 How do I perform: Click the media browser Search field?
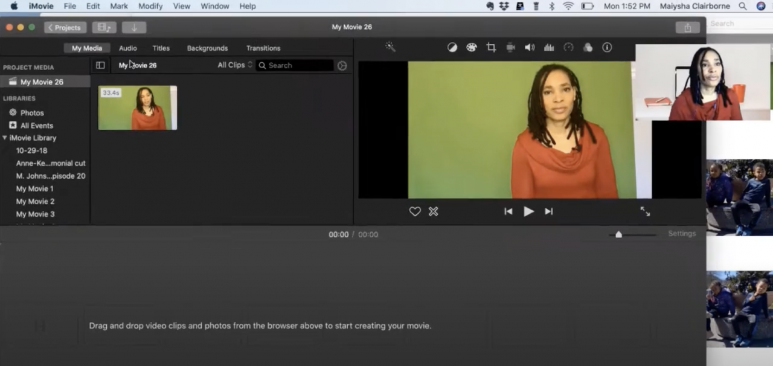pyautogui.click(x=295, y=65)
